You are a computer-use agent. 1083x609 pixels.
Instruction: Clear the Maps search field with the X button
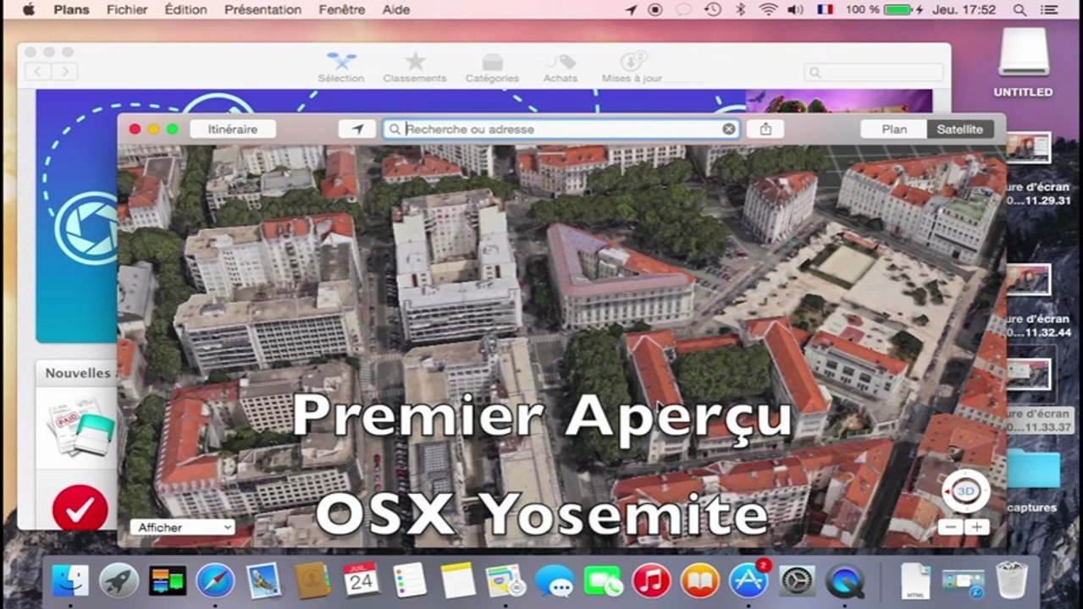(728, 129)
